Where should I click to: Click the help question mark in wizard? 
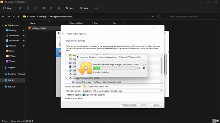[153, 27]
